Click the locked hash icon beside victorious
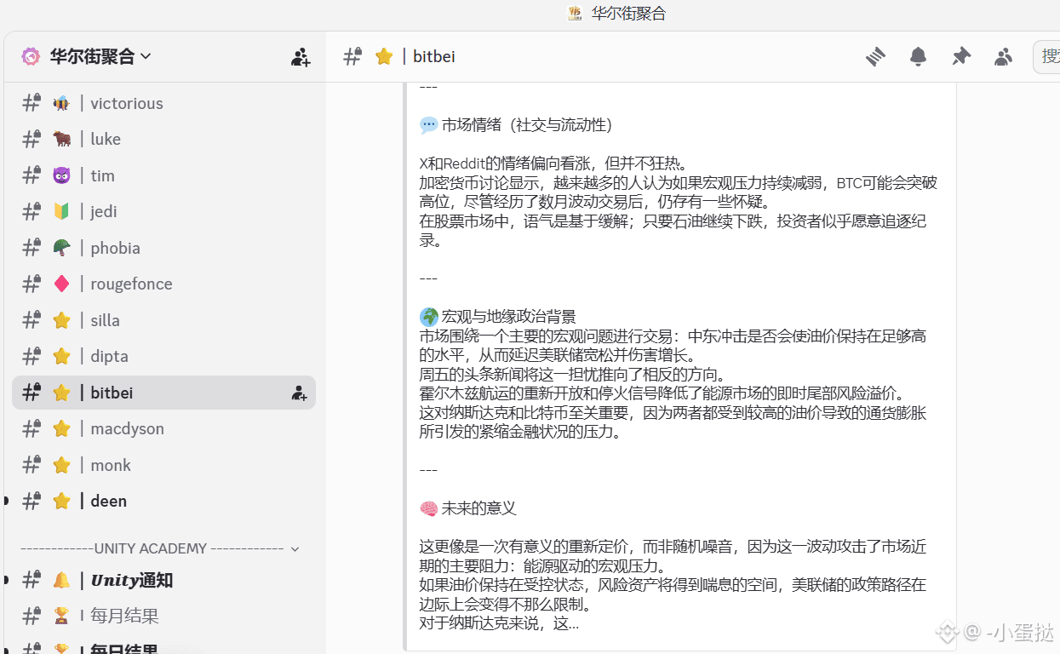Image resolution: width=1060 pixels, height=654 pixels. point(32,103)
